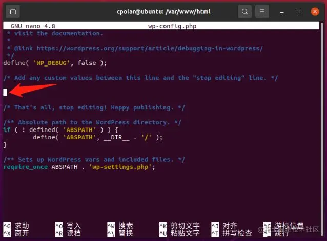Click the ^O 写入 write-out shortcut
Screen dimensions: 327x241
coord(68,226)
